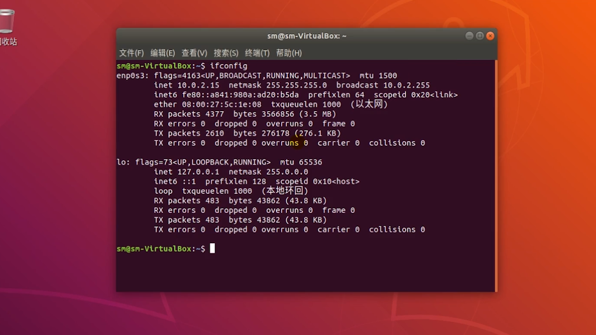Click the text inet 10.0.2.15
Screen dimensions: 596x335
click(x=187, y=85)
